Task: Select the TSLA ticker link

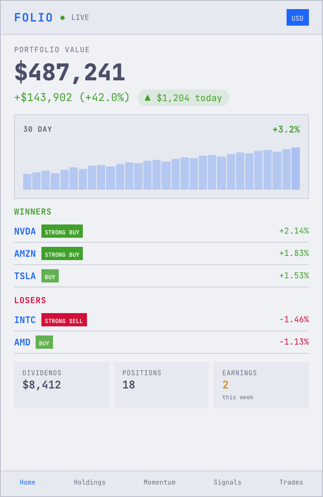Action: coord(25,276)
